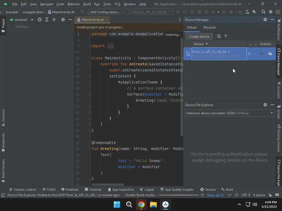Open Device Manager panel settings gear

(265, 20)
